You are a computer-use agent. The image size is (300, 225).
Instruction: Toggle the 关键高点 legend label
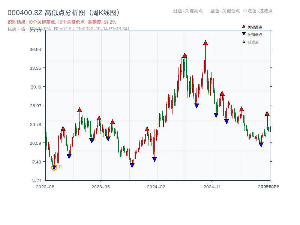coord(255,27)
